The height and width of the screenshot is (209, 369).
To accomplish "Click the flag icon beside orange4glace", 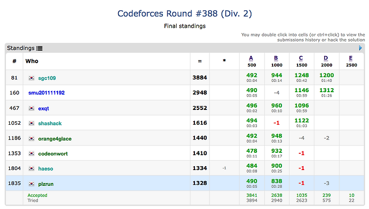I will 31,139.
